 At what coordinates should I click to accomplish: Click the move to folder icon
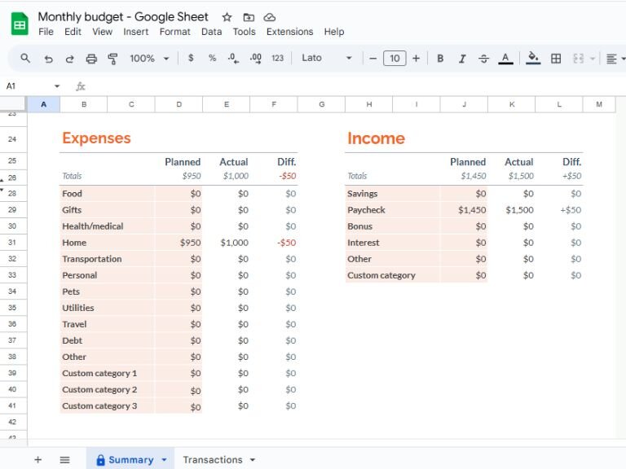point(249,17)
